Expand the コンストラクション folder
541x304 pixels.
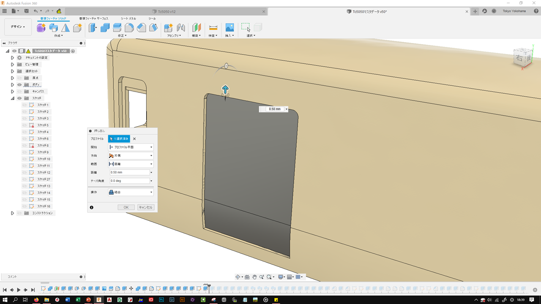click(x=13, y=213)
